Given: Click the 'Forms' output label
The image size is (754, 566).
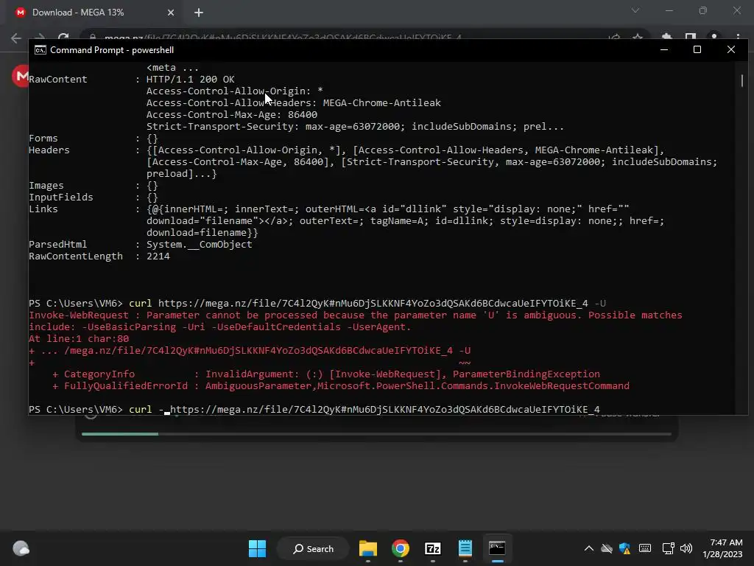Looking at the screenshot, I should [x=43, y=138].
